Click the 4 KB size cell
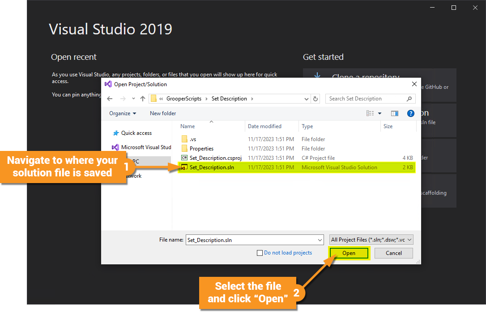The image size is (486, 313). (408, 158)
